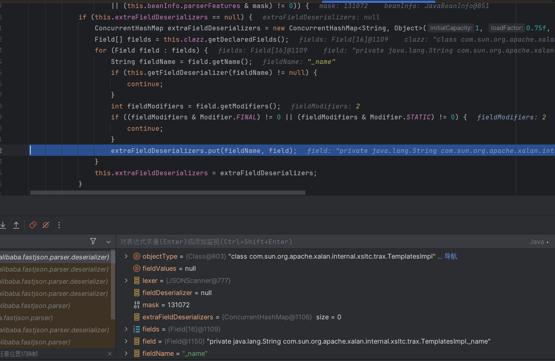Click the loadFactor inlay hint
Screen dimensions: 555x361
tap(507, 28)
